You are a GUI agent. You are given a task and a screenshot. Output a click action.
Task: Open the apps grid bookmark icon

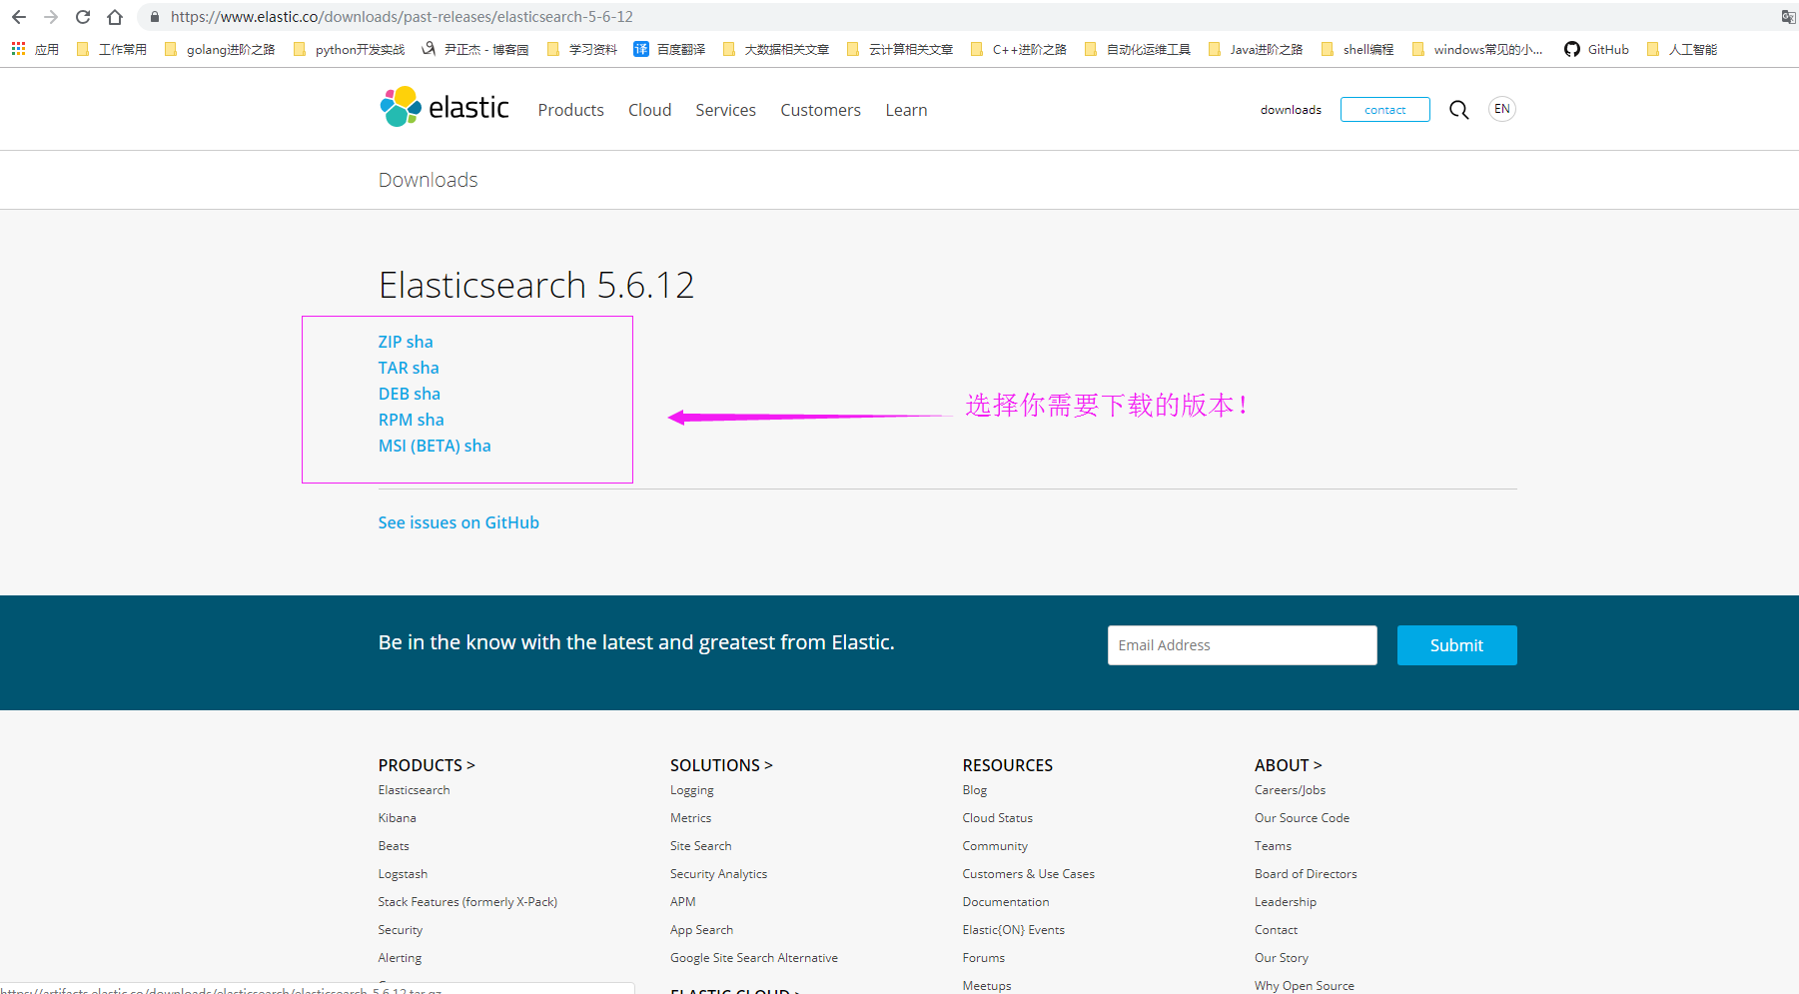[x=18, y=49]
